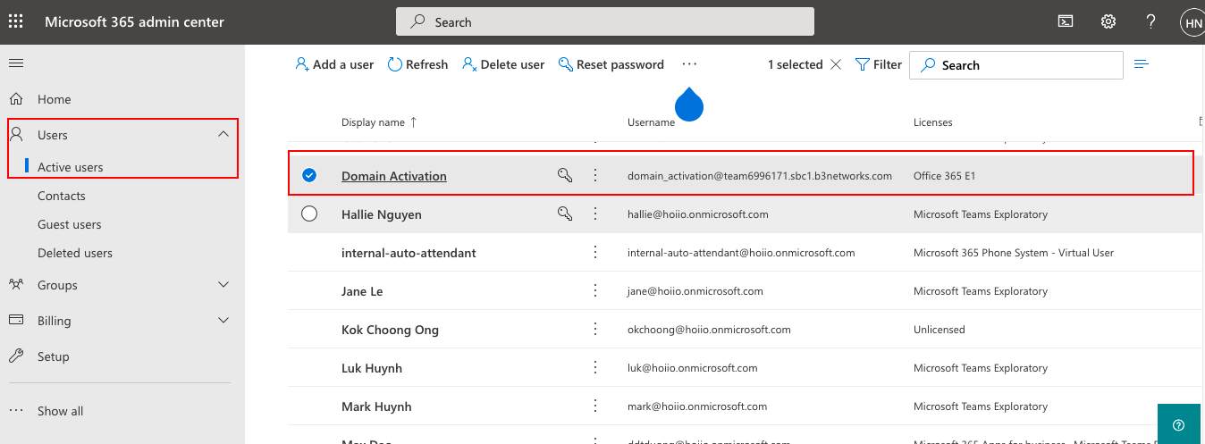This screenshot has width=1205, height=444.
Task: Click username okchoong@hoiio.onmicrosoft.com
Action: click(x=709, y=330)
